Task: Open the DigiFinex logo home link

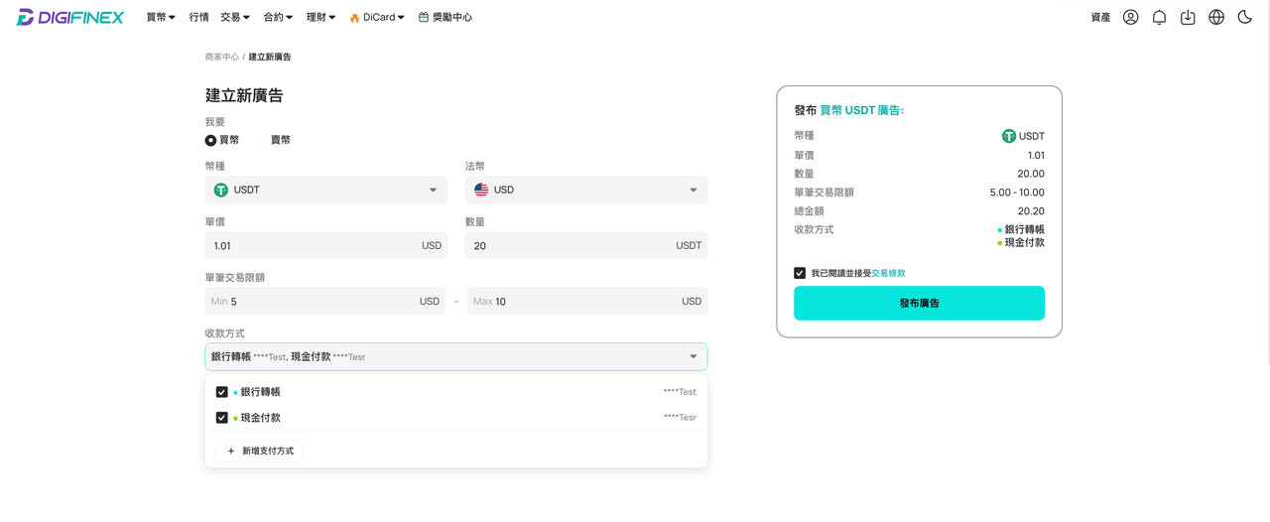Action: point(69,17)
